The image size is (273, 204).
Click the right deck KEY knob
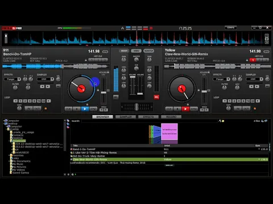pyautogui.click(x=237, y=88)
